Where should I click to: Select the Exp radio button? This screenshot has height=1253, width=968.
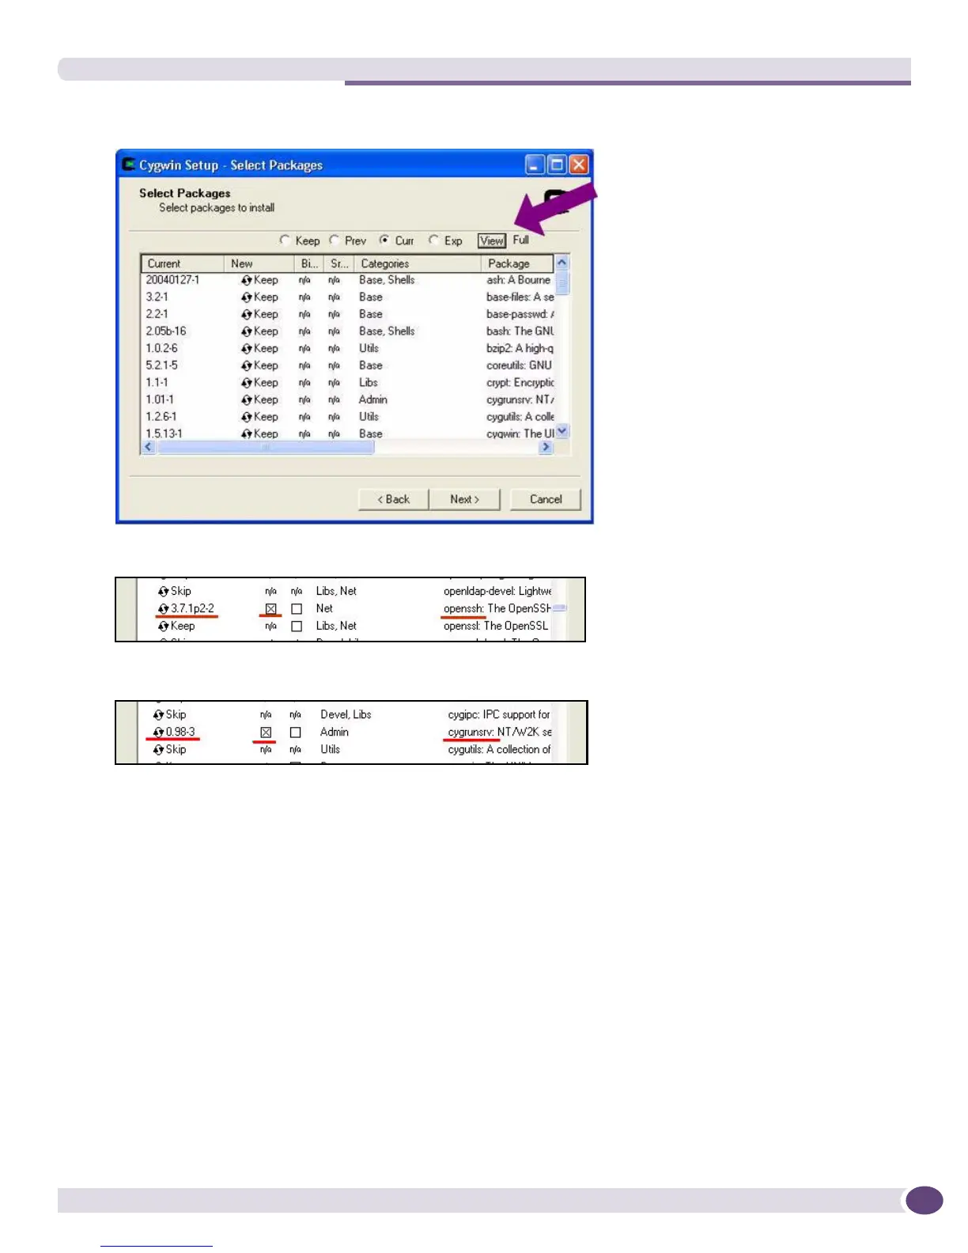tap(433, 240)
